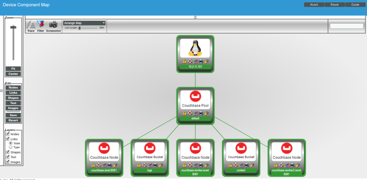Click the Reset button
The width and height of the screenshot is (367, 180).
pyautogui.click(x=334, y=4)
